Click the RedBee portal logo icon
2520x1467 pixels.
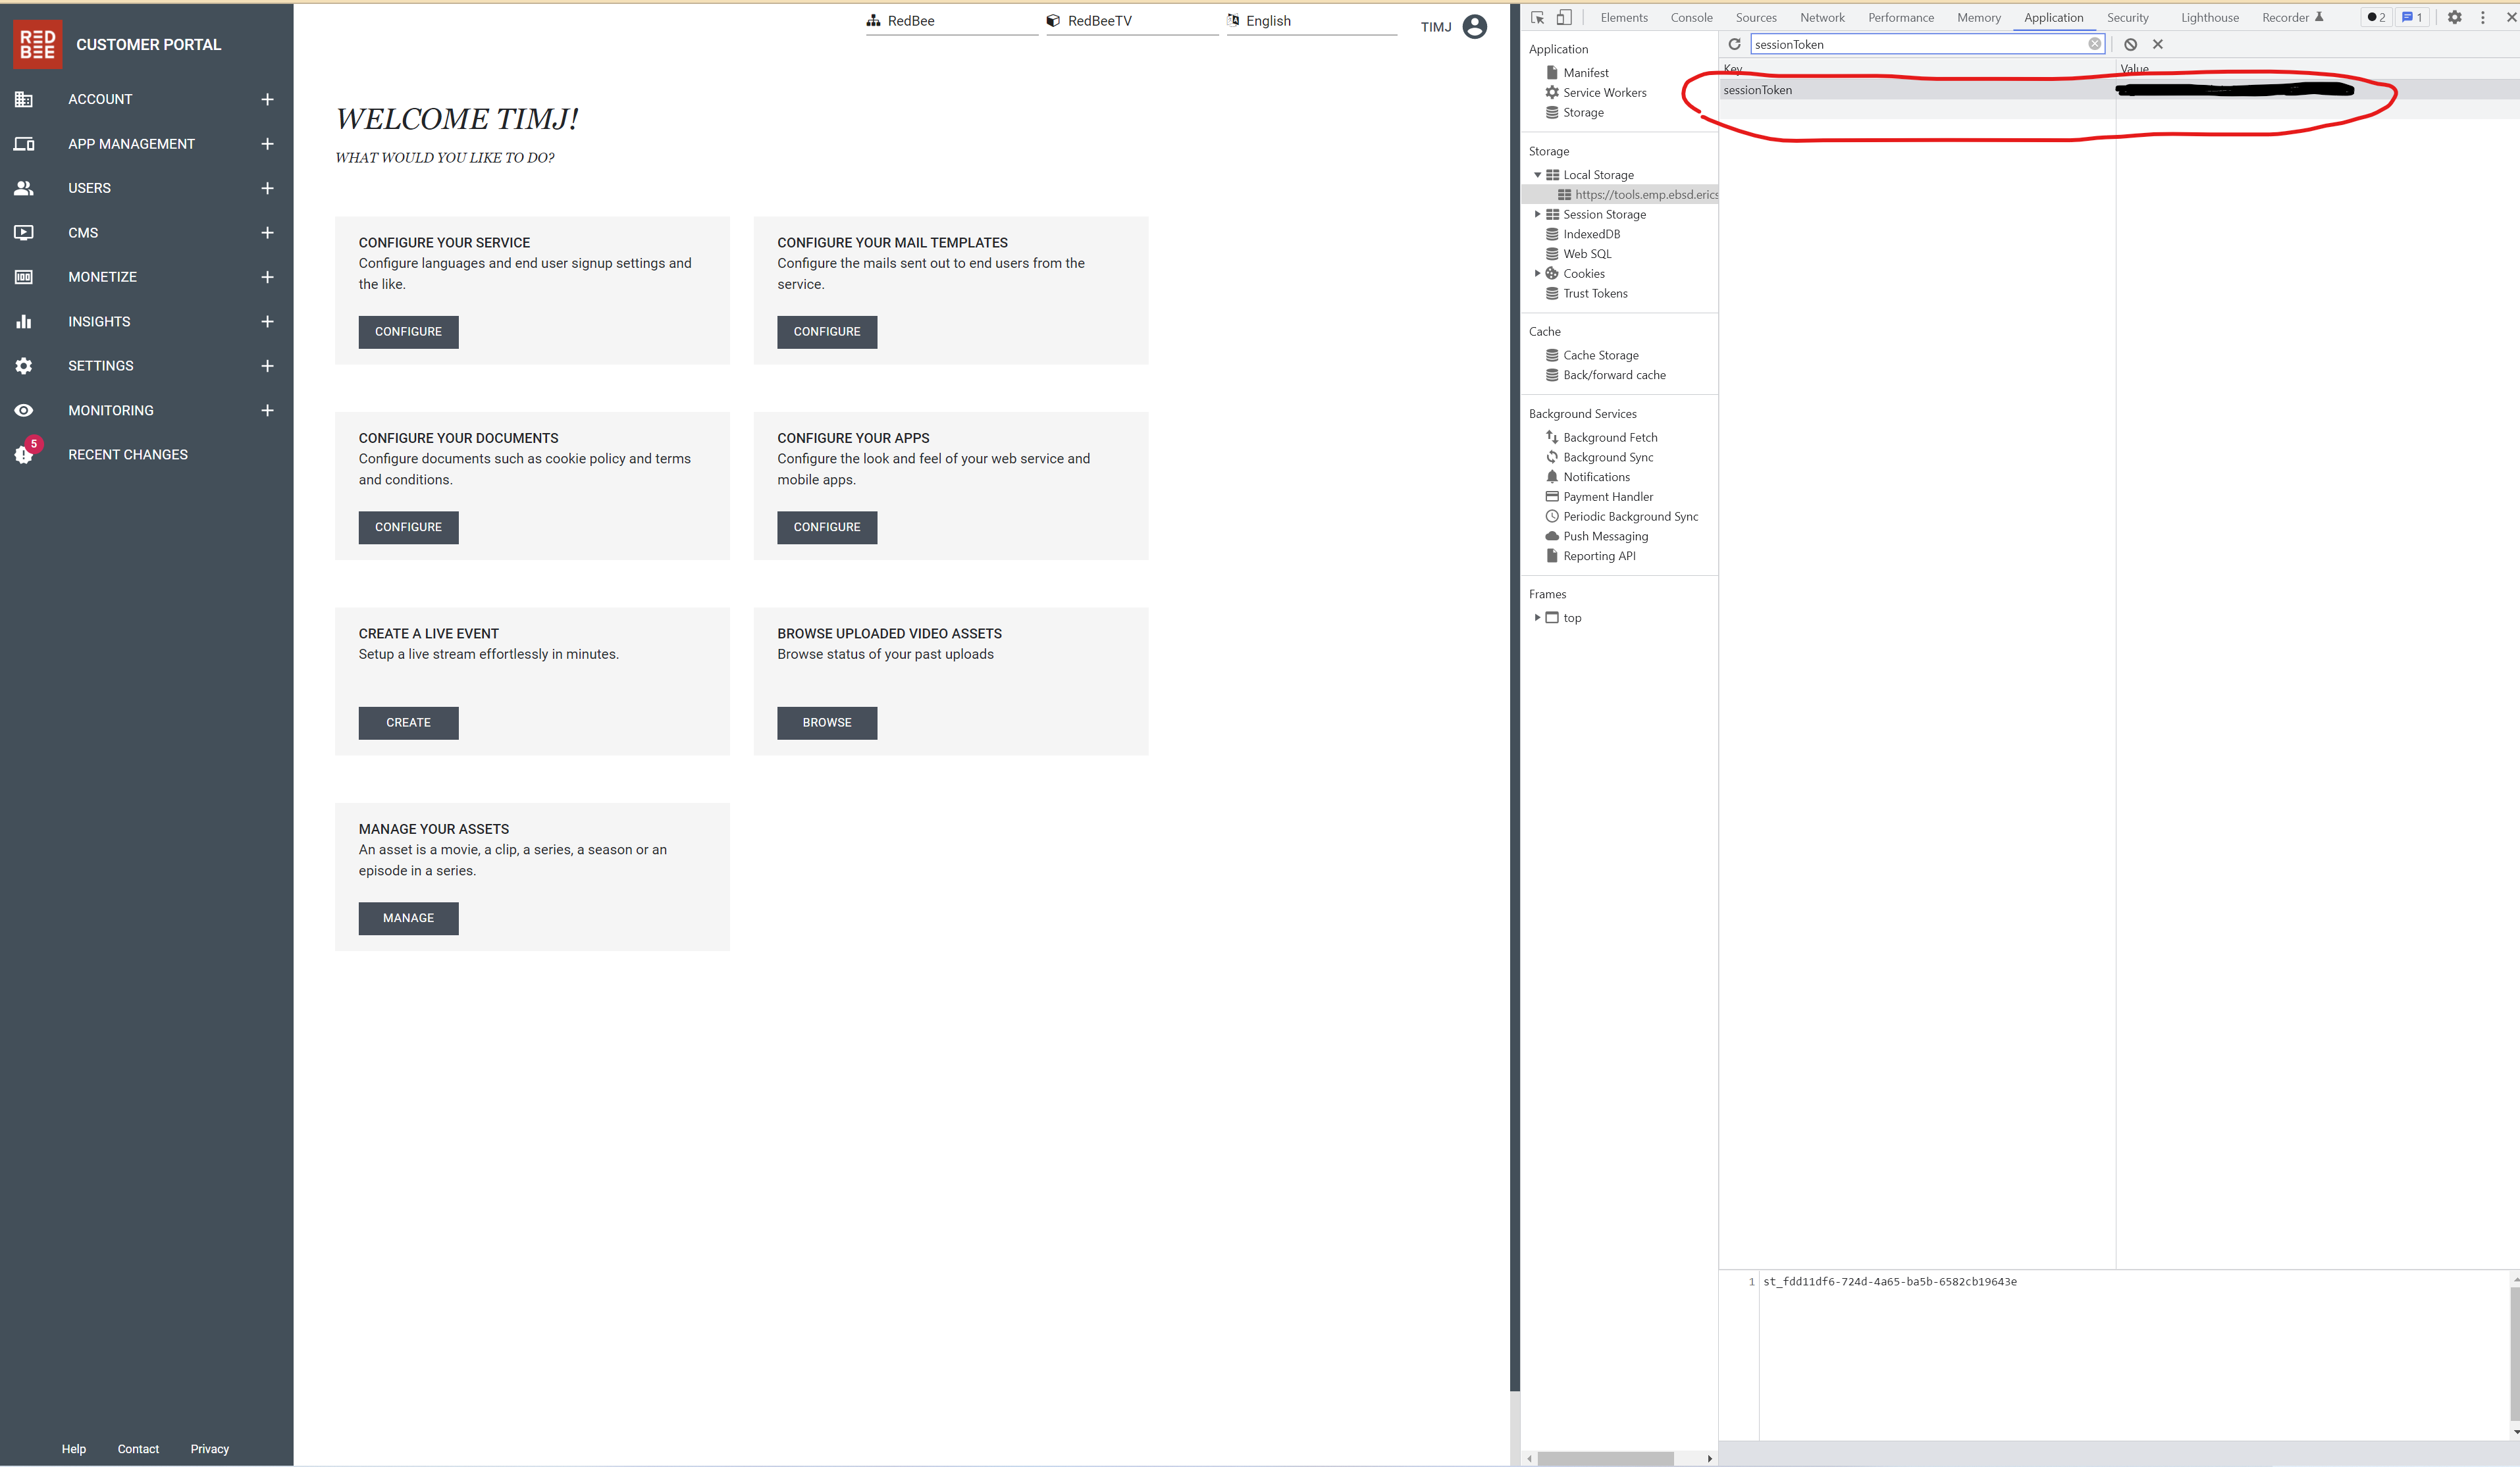(35, 43)
